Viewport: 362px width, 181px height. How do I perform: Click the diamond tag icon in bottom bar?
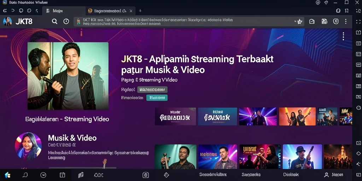pyautogui.click(x=167, y=175)
